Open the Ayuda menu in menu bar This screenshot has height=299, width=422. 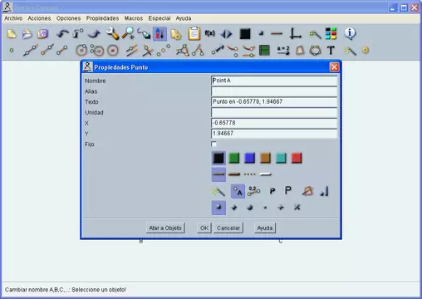pyautogui.click(x=184, y=18)
